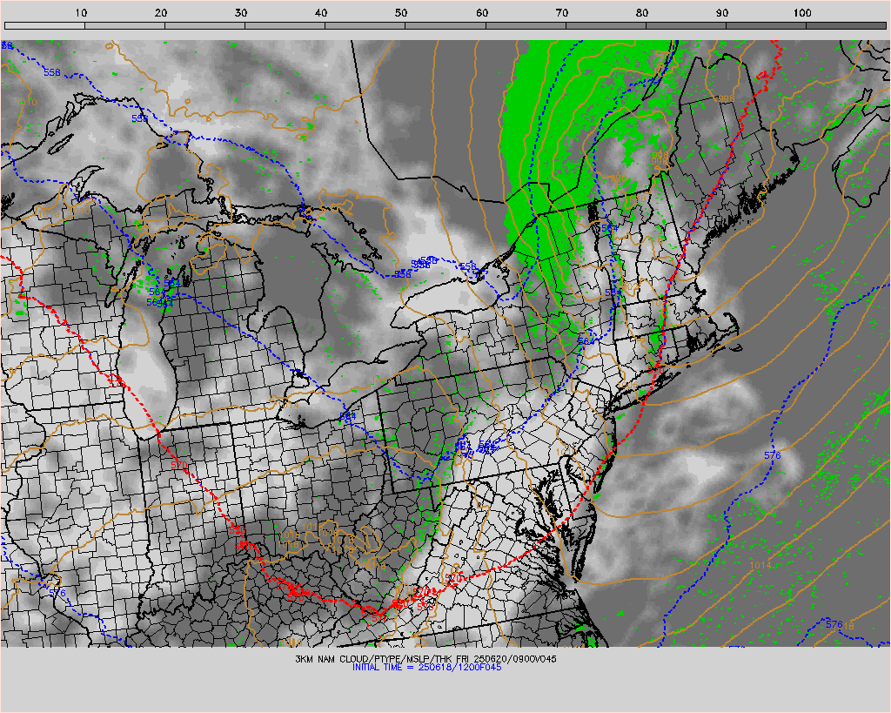This screenshot has height=713, width=891.
Task: Click the 20 label on the cloud scale
Action: point(161,13)
